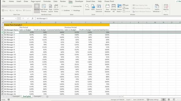This screenshot has height=101, width=181.
Task: Switch to Example1 sheet tab
Action: 16,96
